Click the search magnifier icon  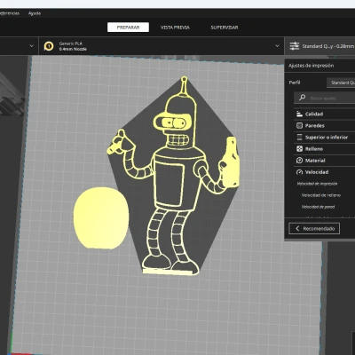(x=302, y=98)
